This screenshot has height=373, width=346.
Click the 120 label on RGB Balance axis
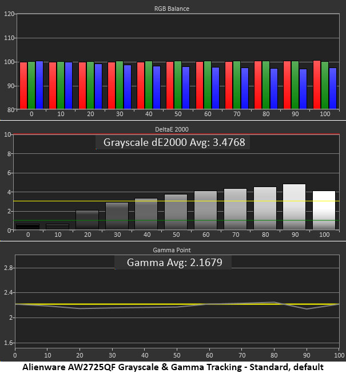(9, 14)
